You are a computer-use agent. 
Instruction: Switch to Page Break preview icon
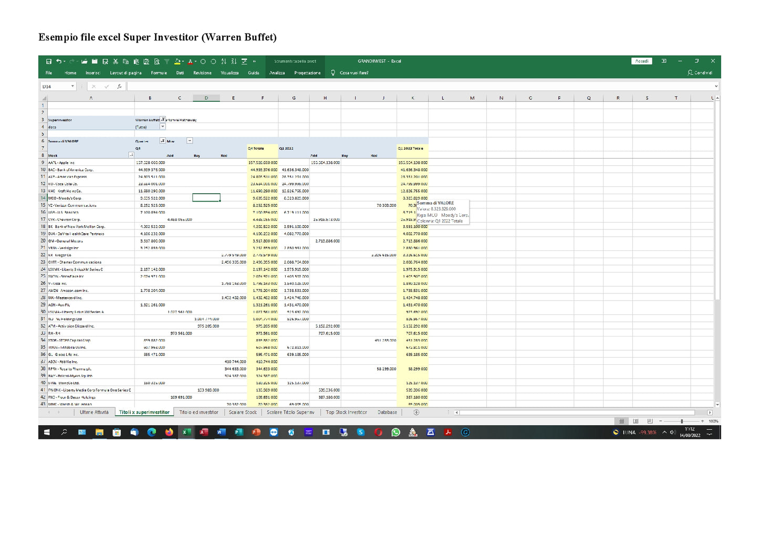coord(650,421)
